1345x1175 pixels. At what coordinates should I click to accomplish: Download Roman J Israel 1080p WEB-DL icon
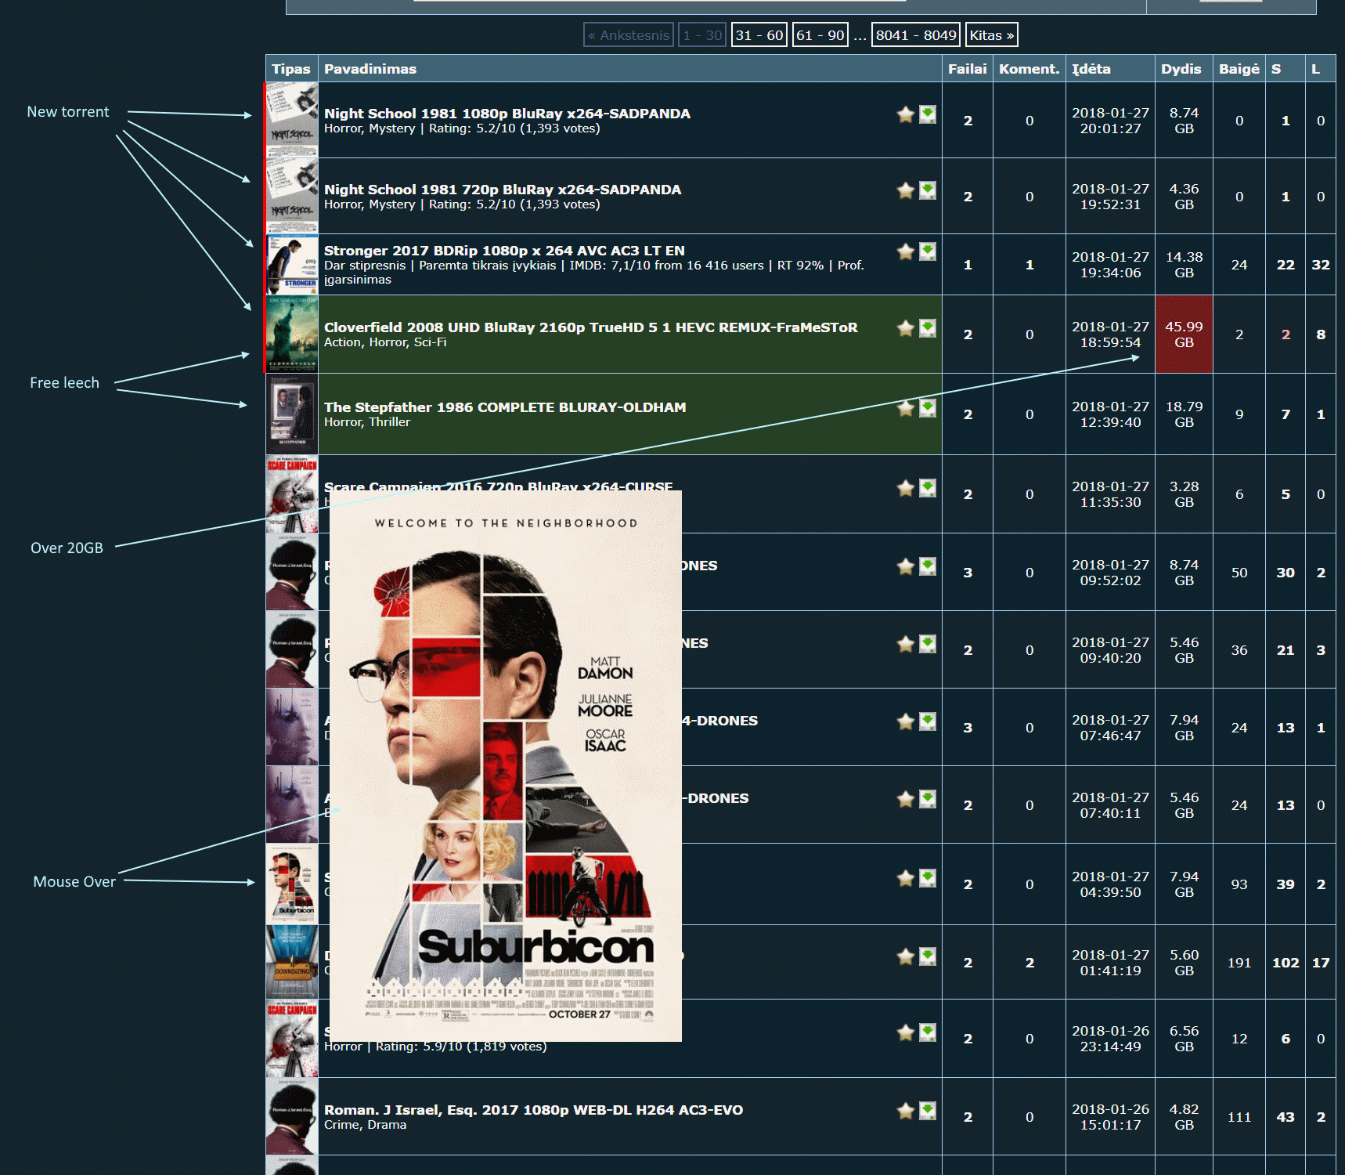tap(928, 1111)
